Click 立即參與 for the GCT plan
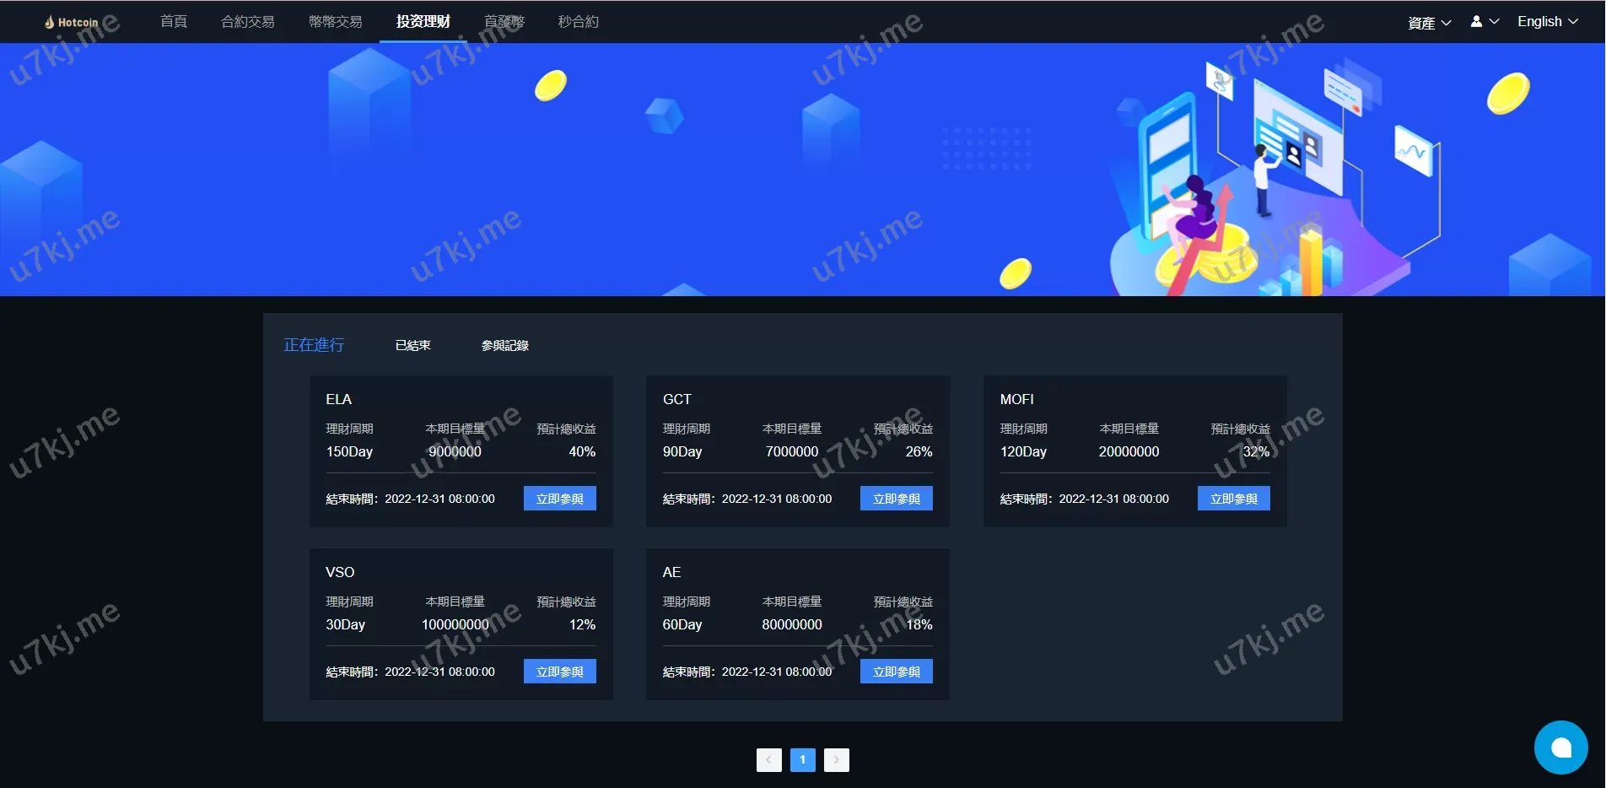 (896, 499)
